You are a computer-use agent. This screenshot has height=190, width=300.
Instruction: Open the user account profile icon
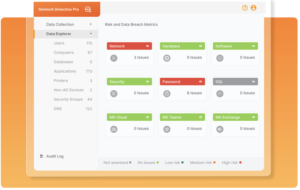click(254, 8)
